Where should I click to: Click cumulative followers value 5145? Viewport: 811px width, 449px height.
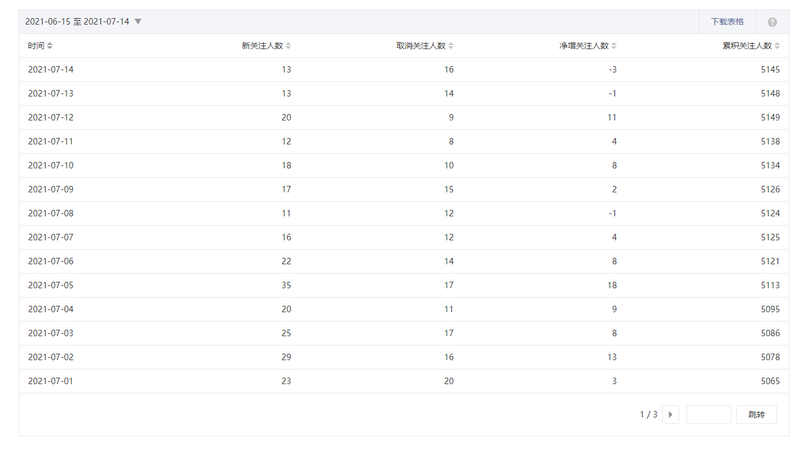[x=770, y=70]
